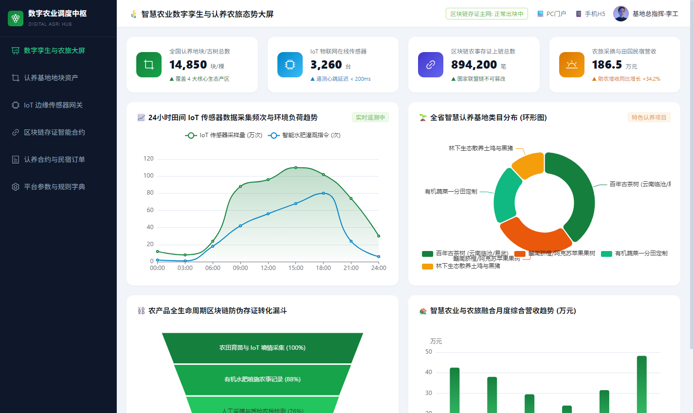Click 基地总指挥·李工 user name
Screen dimensions: 693x413
[655, 14]
